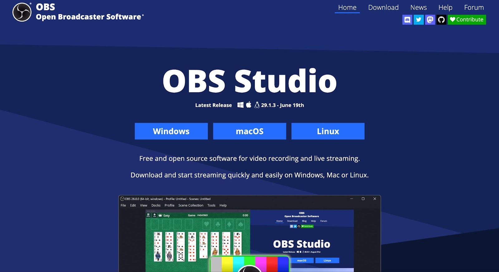Click the green Contribute button
Image resolution: width=499 pixels, height=272 pixels.
(x=467, y=20)
